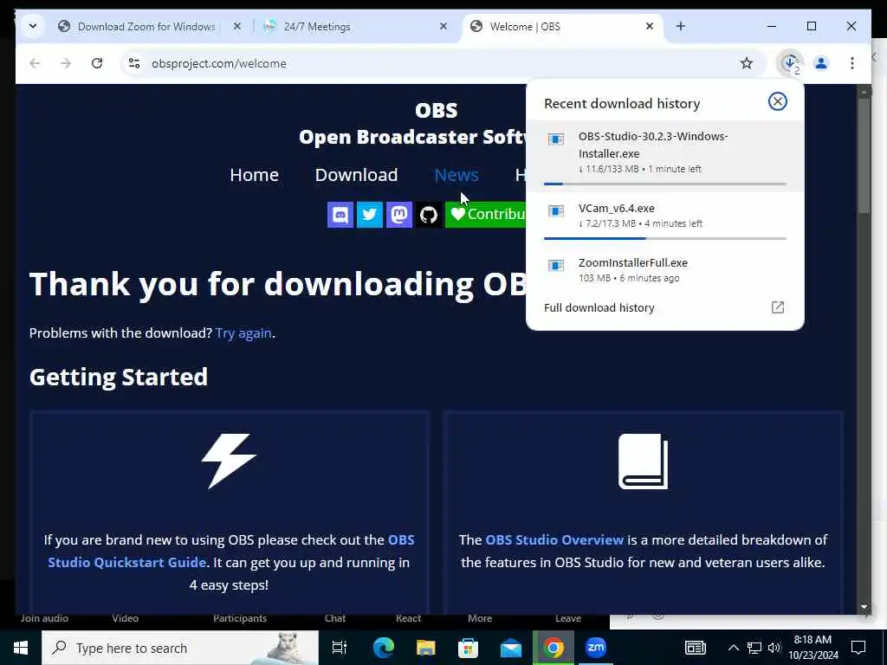Click the Full download history text
The width and height of the screenshot is (887, 665).
point(599,307)
